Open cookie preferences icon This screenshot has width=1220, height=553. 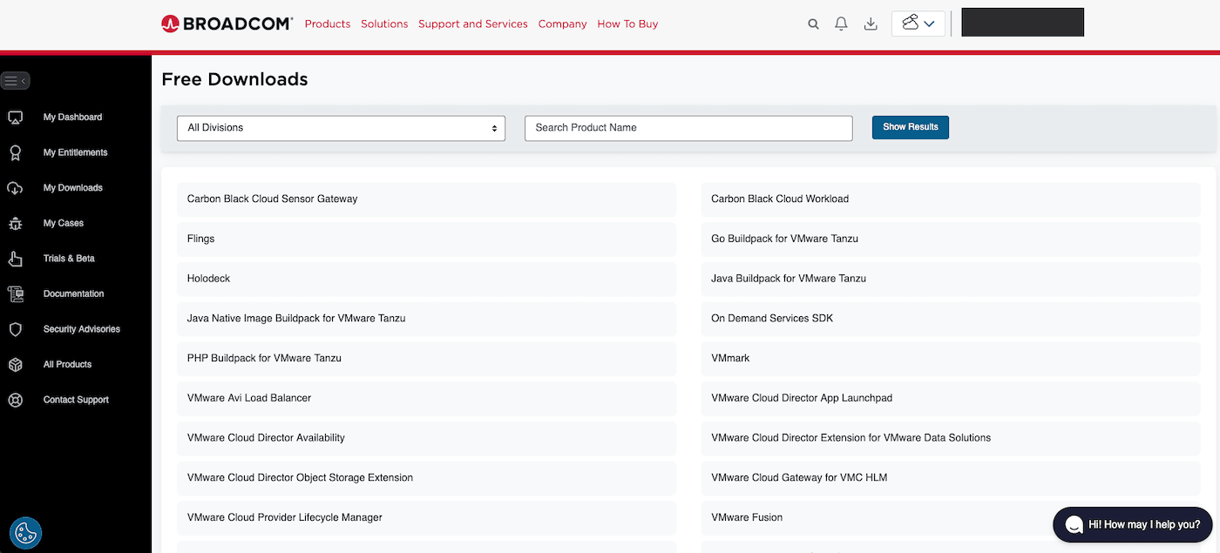pyautogui.click(x=26, y=533)
